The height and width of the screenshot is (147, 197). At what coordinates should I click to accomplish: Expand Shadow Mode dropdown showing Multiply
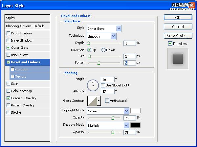(108, 125)
